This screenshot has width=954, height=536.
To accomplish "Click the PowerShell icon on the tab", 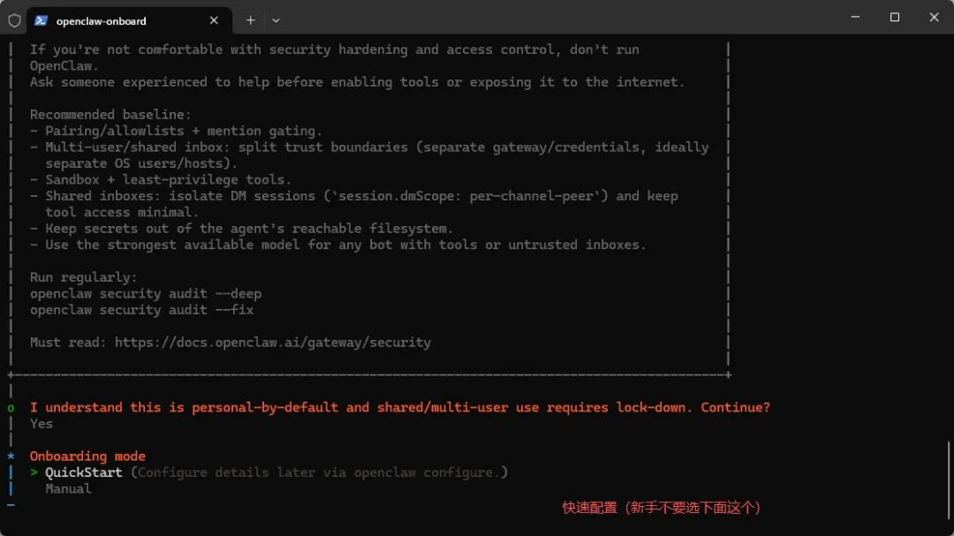I will pyautogui.click(x=41, y=20).
